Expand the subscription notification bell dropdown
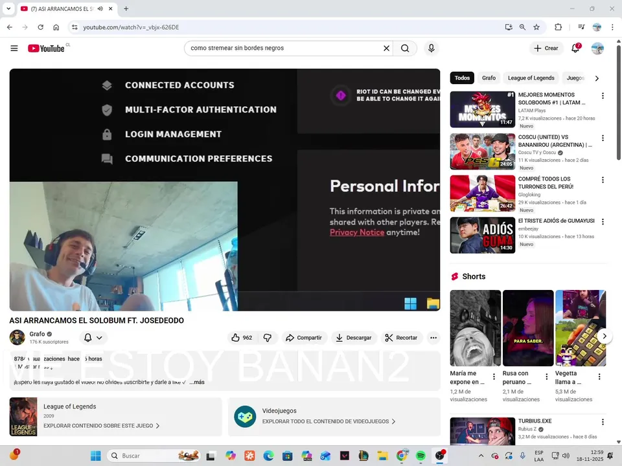 pos(93,338)
